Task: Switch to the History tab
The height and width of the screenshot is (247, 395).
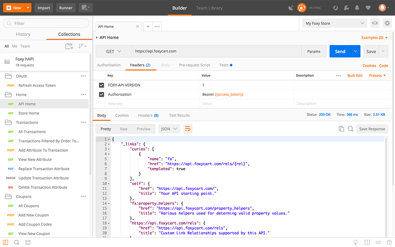Action: [x=23, y=34]
